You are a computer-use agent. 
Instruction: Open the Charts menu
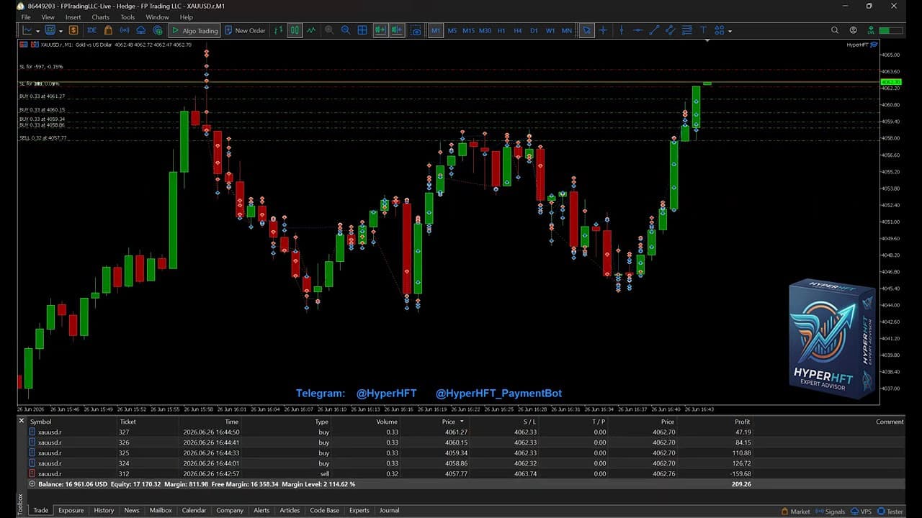click(x=101, y=17)
